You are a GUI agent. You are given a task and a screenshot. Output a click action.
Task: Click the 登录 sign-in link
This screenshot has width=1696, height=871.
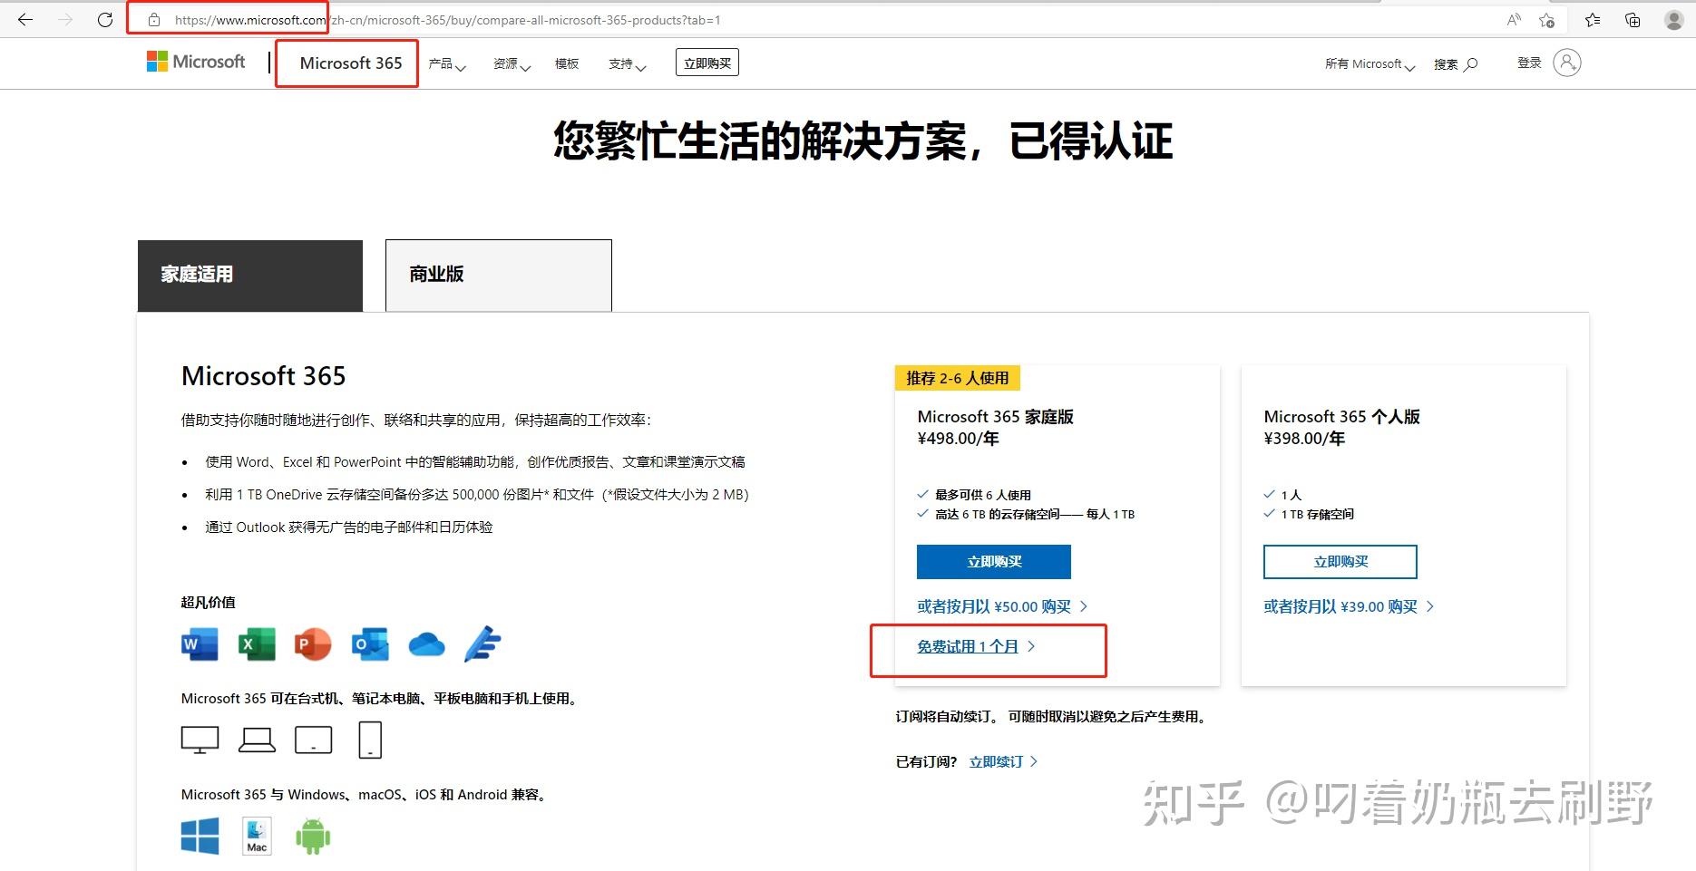pos(1529,63)
